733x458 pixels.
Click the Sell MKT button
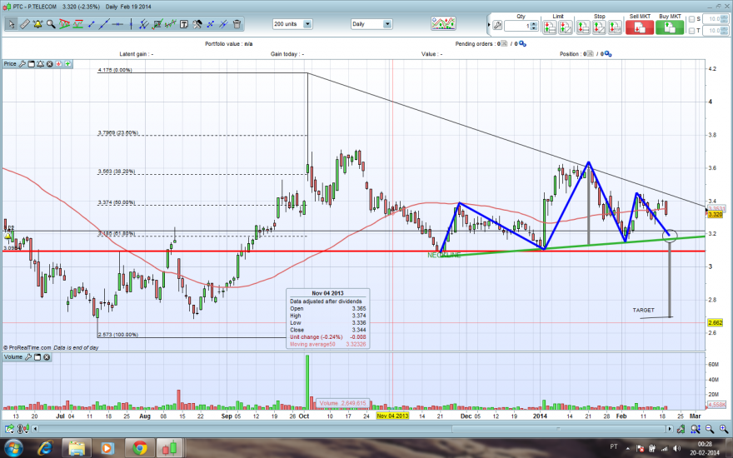pos(640,27)
